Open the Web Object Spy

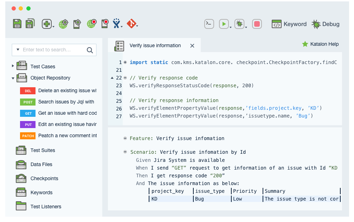63,24
